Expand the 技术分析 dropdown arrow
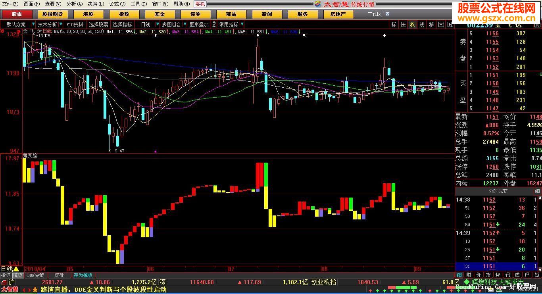This screenshot has width=542, height=294. point(60,25)
